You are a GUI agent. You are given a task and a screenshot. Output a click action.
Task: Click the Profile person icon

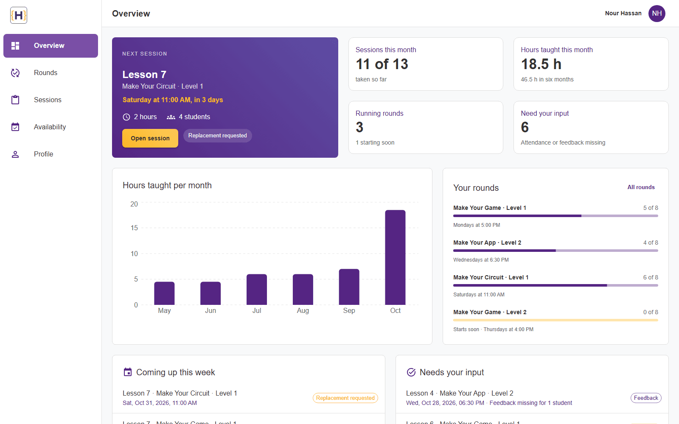(x=15, y=154)
